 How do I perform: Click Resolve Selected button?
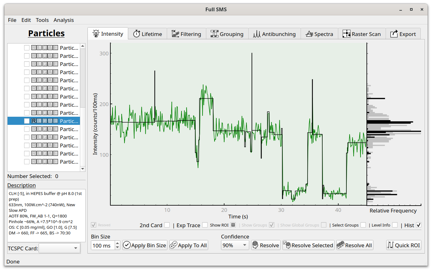pyautogui.click(x=308, y=245)
